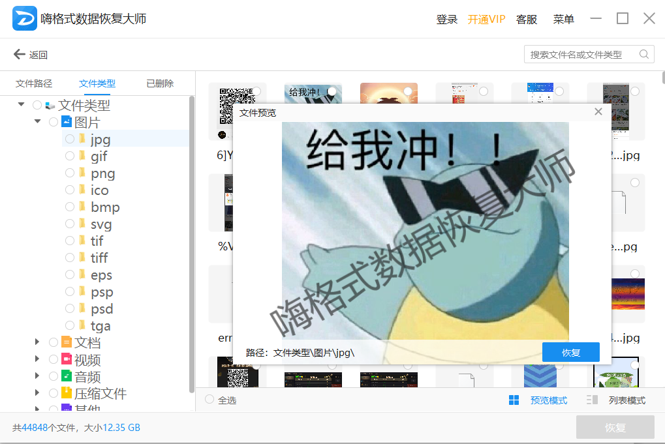Click the bmp folder icon
This screenshot has height=444, width=665.
[82, 206]
